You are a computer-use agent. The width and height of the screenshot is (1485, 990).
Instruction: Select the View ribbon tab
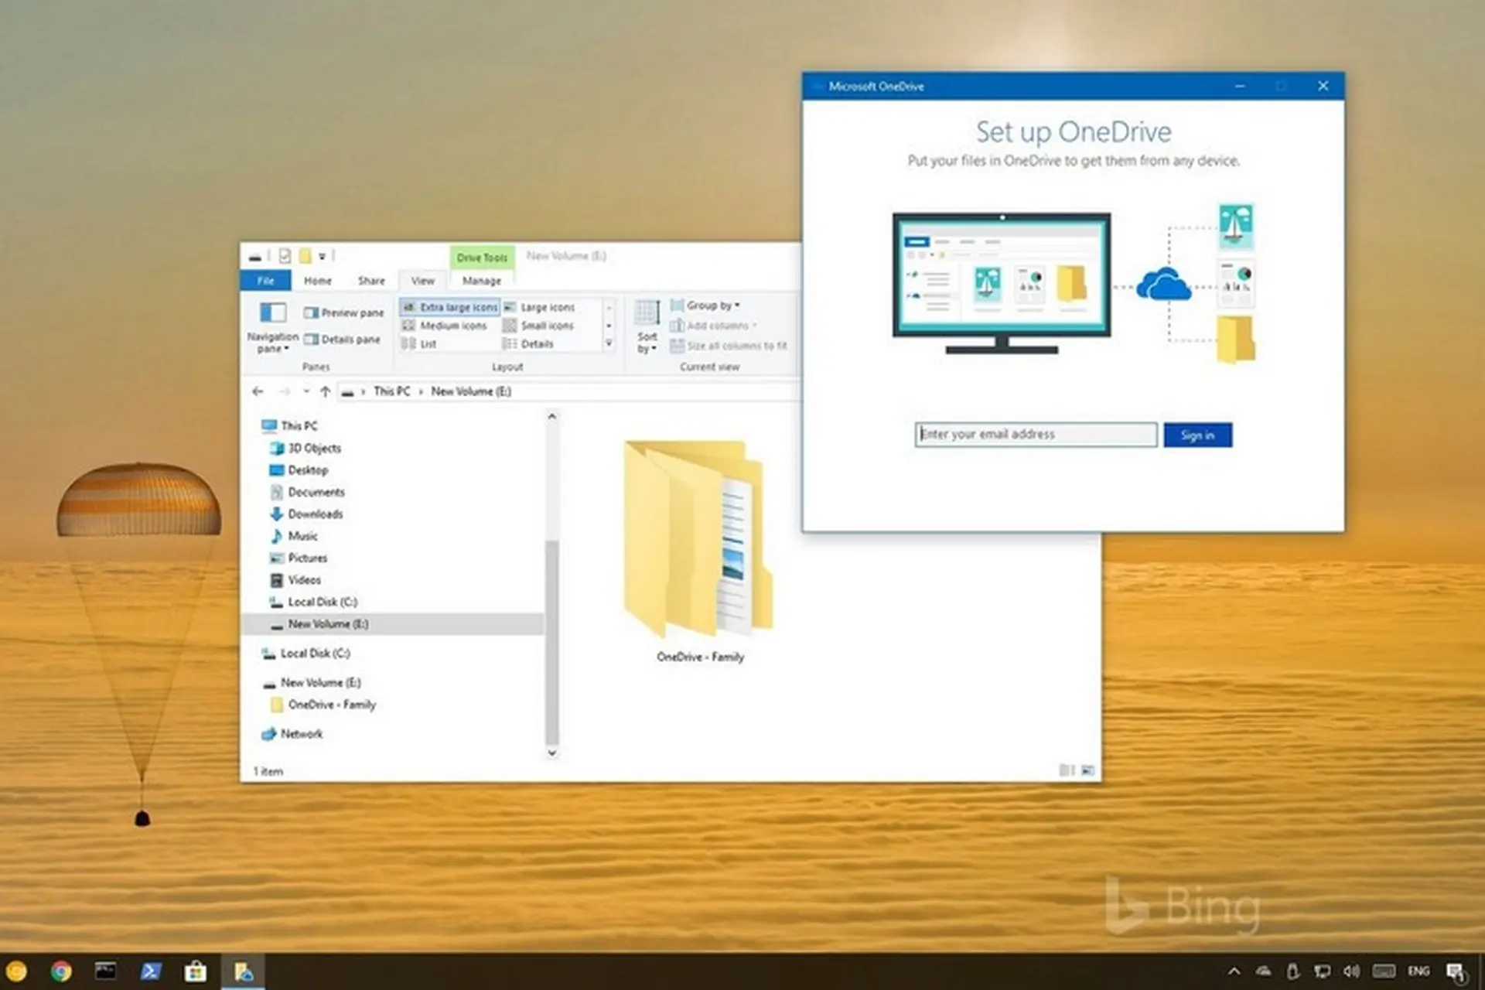pyautogui.click(x=422, y=281)
